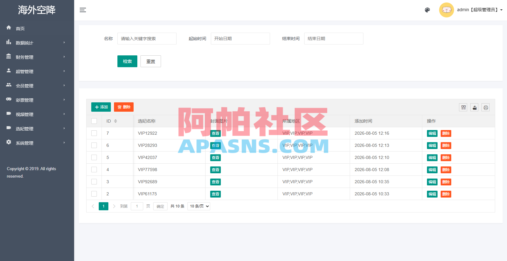Click 删除 for row VIP77598

point(446,170)
